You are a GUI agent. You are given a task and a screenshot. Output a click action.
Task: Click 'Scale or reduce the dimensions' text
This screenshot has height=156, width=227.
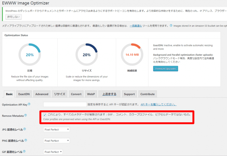[86, 78]
